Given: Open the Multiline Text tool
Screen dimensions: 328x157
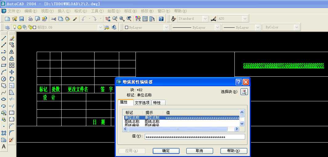Looking at the screenshot, I should pos(4,147).
